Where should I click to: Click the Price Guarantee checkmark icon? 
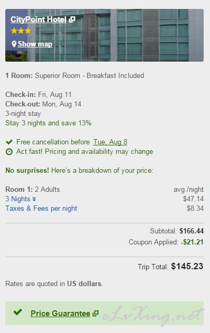pos(17,312)
